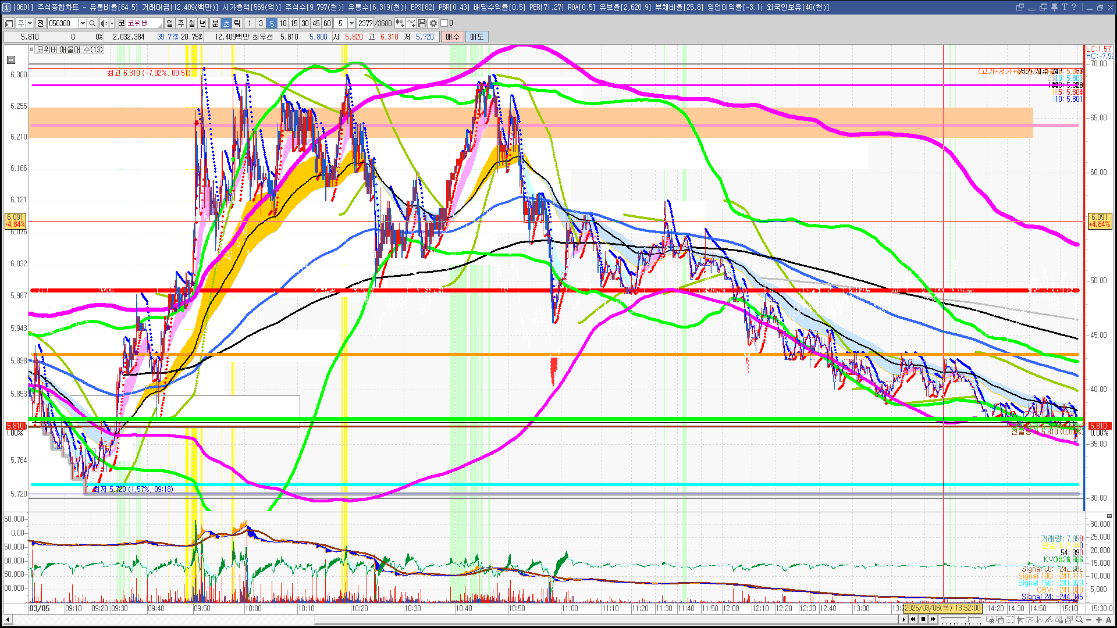Click the speaker sound icon in toolbar

pyautogui.click(x=104, y=23)
